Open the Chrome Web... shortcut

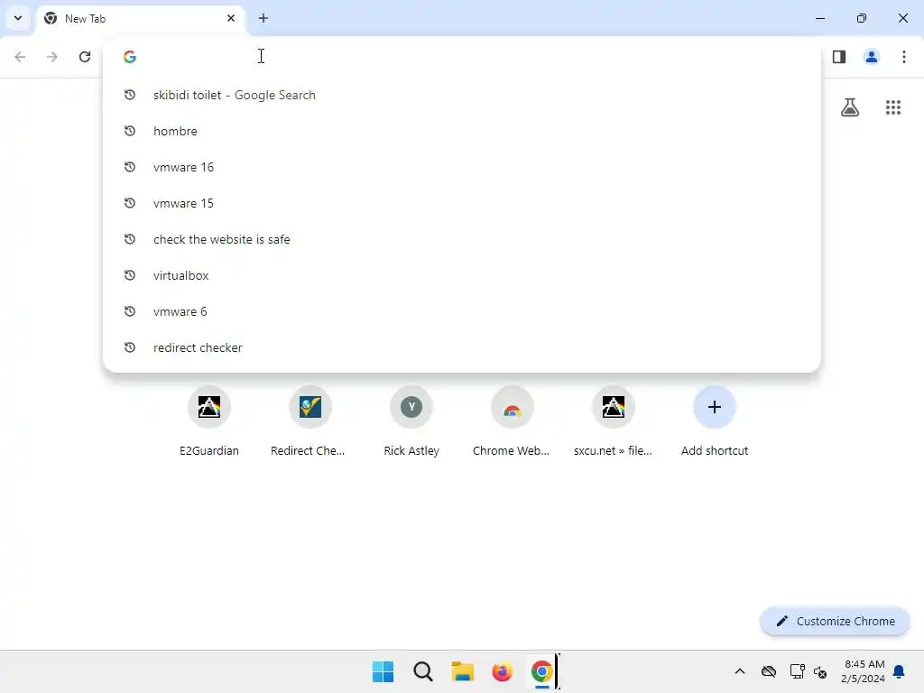click(x=513, y=421)
